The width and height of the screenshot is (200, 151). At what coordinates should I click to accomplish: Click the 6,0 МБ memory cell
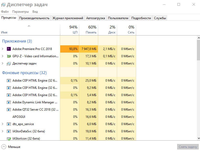coord(89,124)
